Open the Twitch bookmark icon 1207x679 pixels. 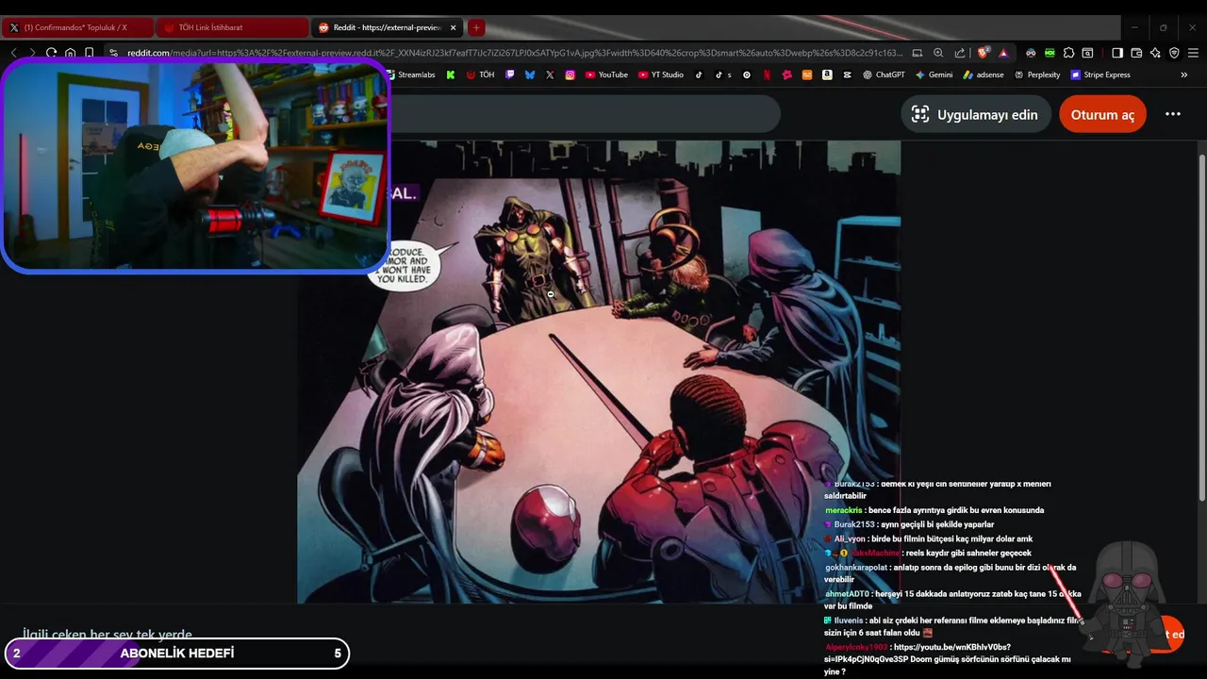pyautogui.click(x=510, y=75)
